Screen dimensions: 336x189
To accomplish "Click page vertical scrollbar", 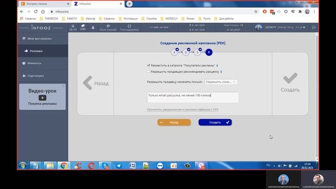I will (317, 97).
